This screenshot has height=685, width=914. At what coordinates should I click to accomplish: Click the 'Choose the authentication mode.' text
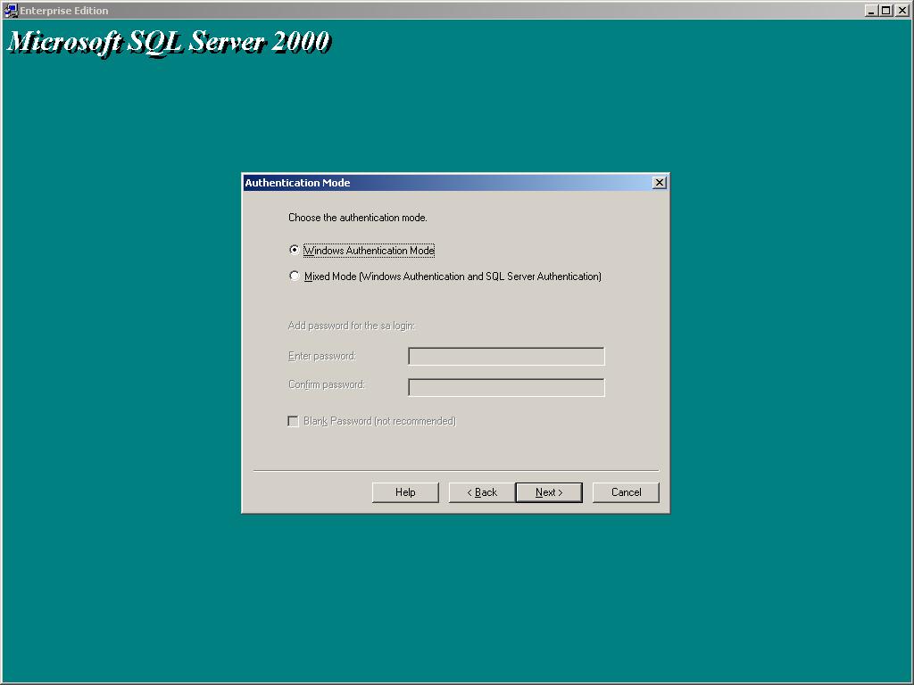357,218
